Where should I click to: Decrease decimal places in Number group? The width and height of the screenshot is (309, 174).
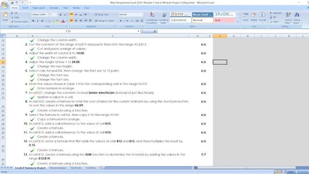141,21
